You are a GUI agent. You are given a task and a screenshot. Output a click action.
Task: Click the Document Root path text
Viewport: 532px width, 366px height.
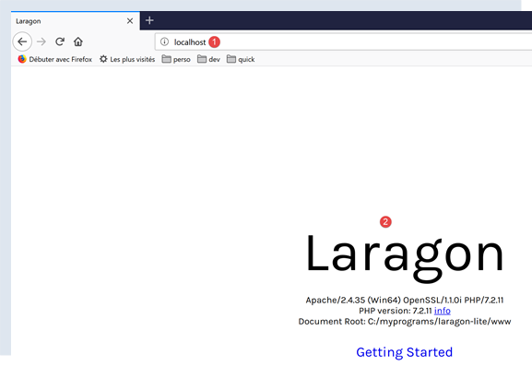click(405, 322)
